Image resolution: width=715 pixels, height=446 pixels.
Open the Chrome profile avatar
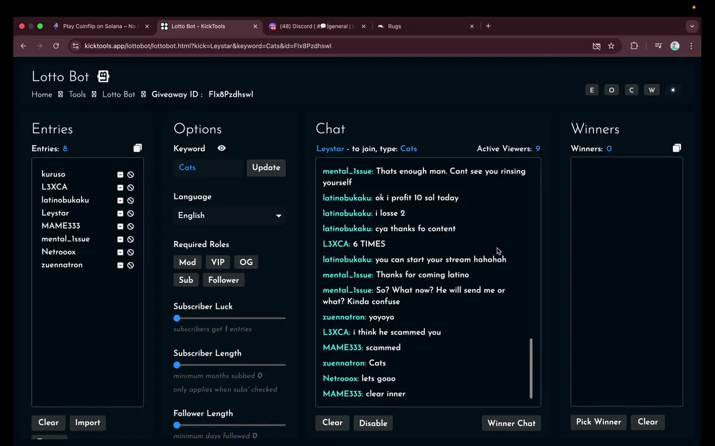pos(675,46)
